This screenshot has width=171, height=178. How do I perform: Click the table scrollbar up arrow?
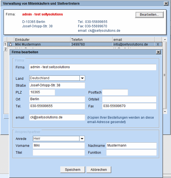165,39
